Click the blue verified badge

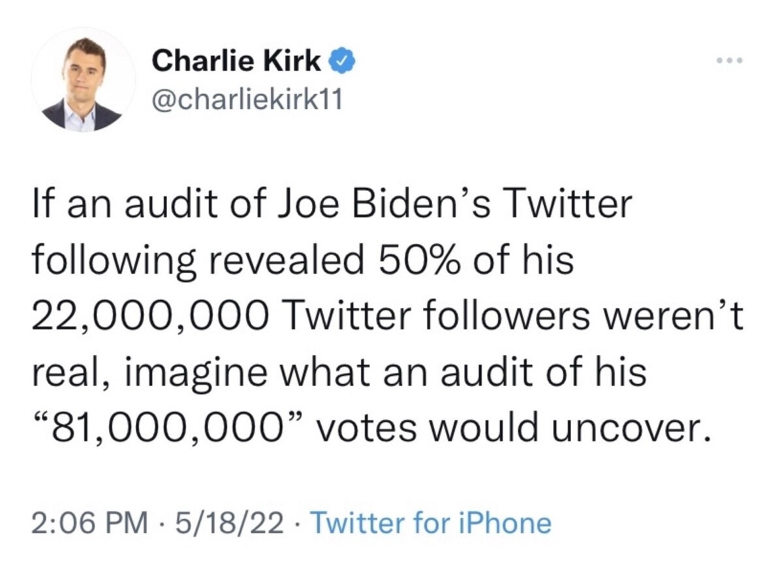coord(341,61)
